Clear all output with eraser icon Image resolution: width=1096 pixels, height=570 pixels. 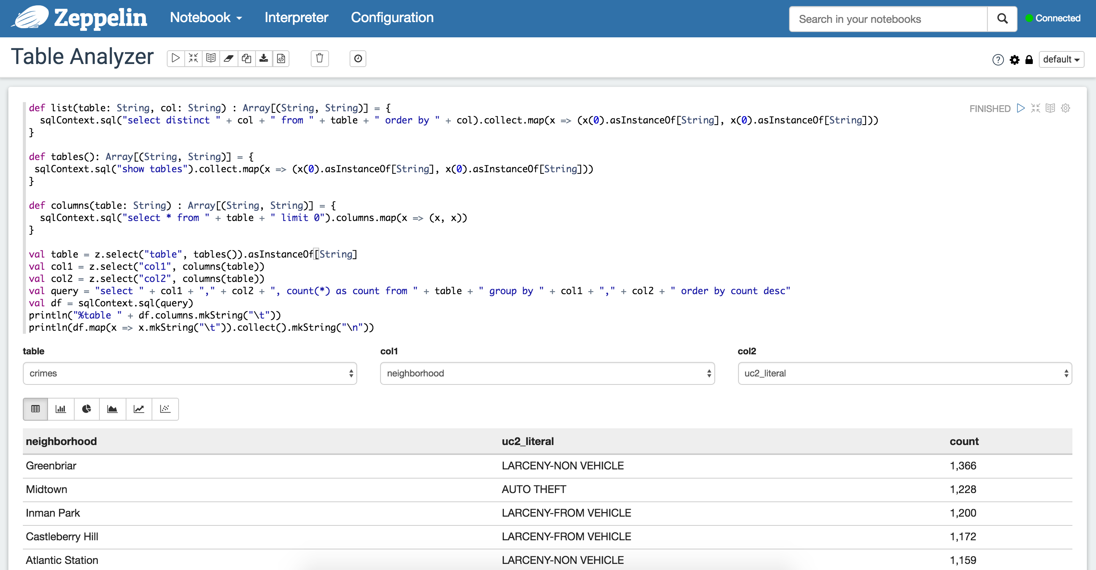[228, 58]
